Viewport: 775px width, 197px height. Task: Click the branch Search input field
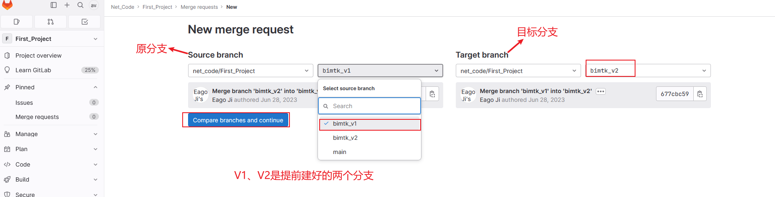(x=369, y=106)
